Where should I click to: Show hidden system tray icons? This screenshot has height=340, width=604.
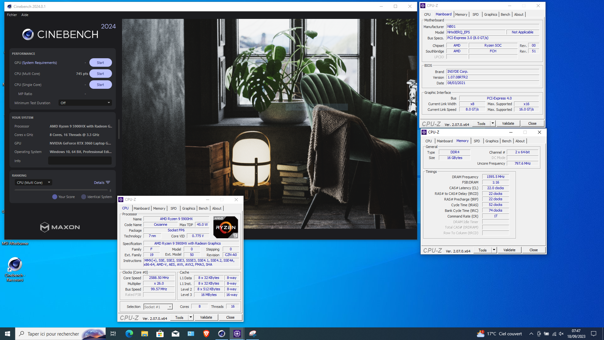(x=531, y=334)
